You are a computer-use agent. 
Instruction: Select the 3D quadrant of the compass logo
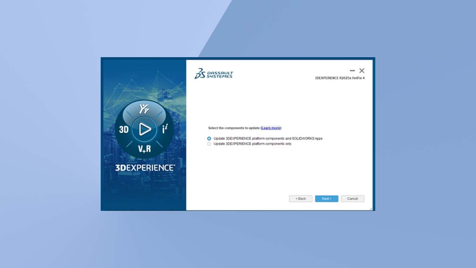coord(124,130)
